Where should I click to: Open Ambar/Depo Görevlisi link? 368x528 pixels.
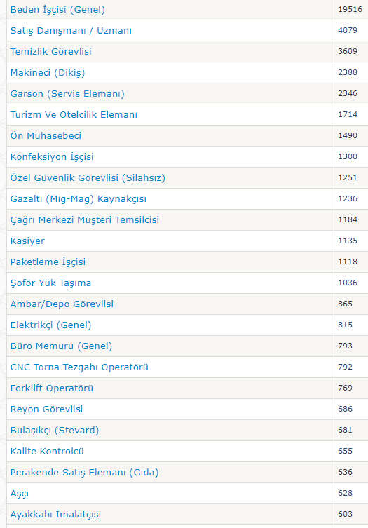[62, 304]
